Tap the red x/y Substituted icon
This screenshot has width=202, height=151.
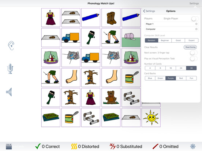113,146
